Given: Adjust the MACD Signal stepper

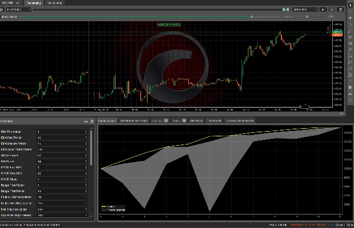Looking at the screenshot, I should (x=86, y=179).
